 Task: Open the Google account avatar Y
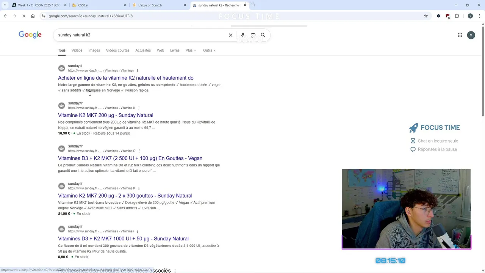tap(471, 35)
